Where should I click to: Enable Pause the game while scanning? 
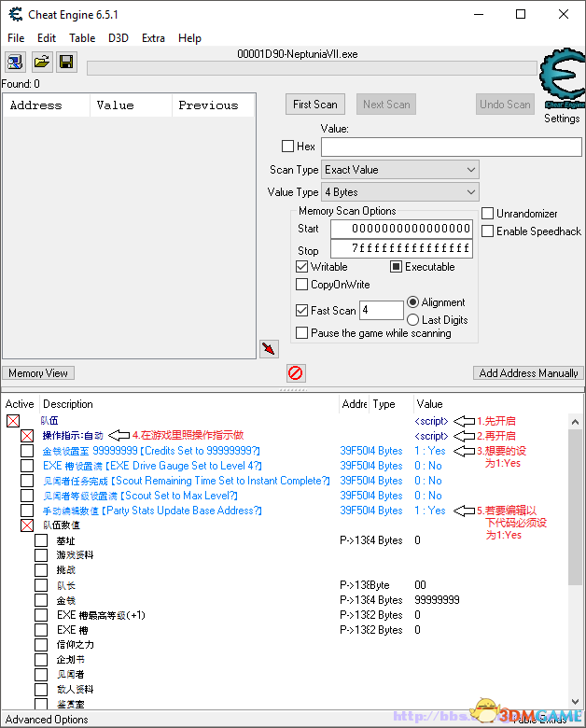coord(301,333)
